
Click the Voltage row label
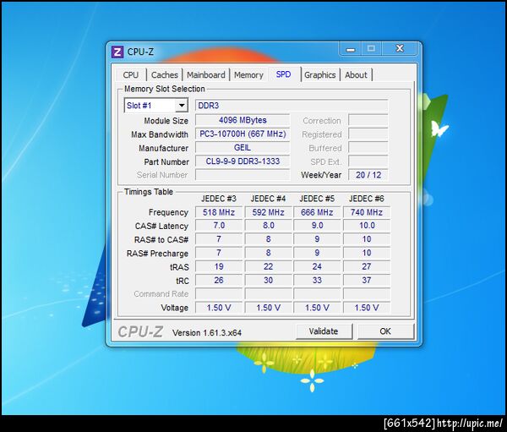(x=175, y=308)
